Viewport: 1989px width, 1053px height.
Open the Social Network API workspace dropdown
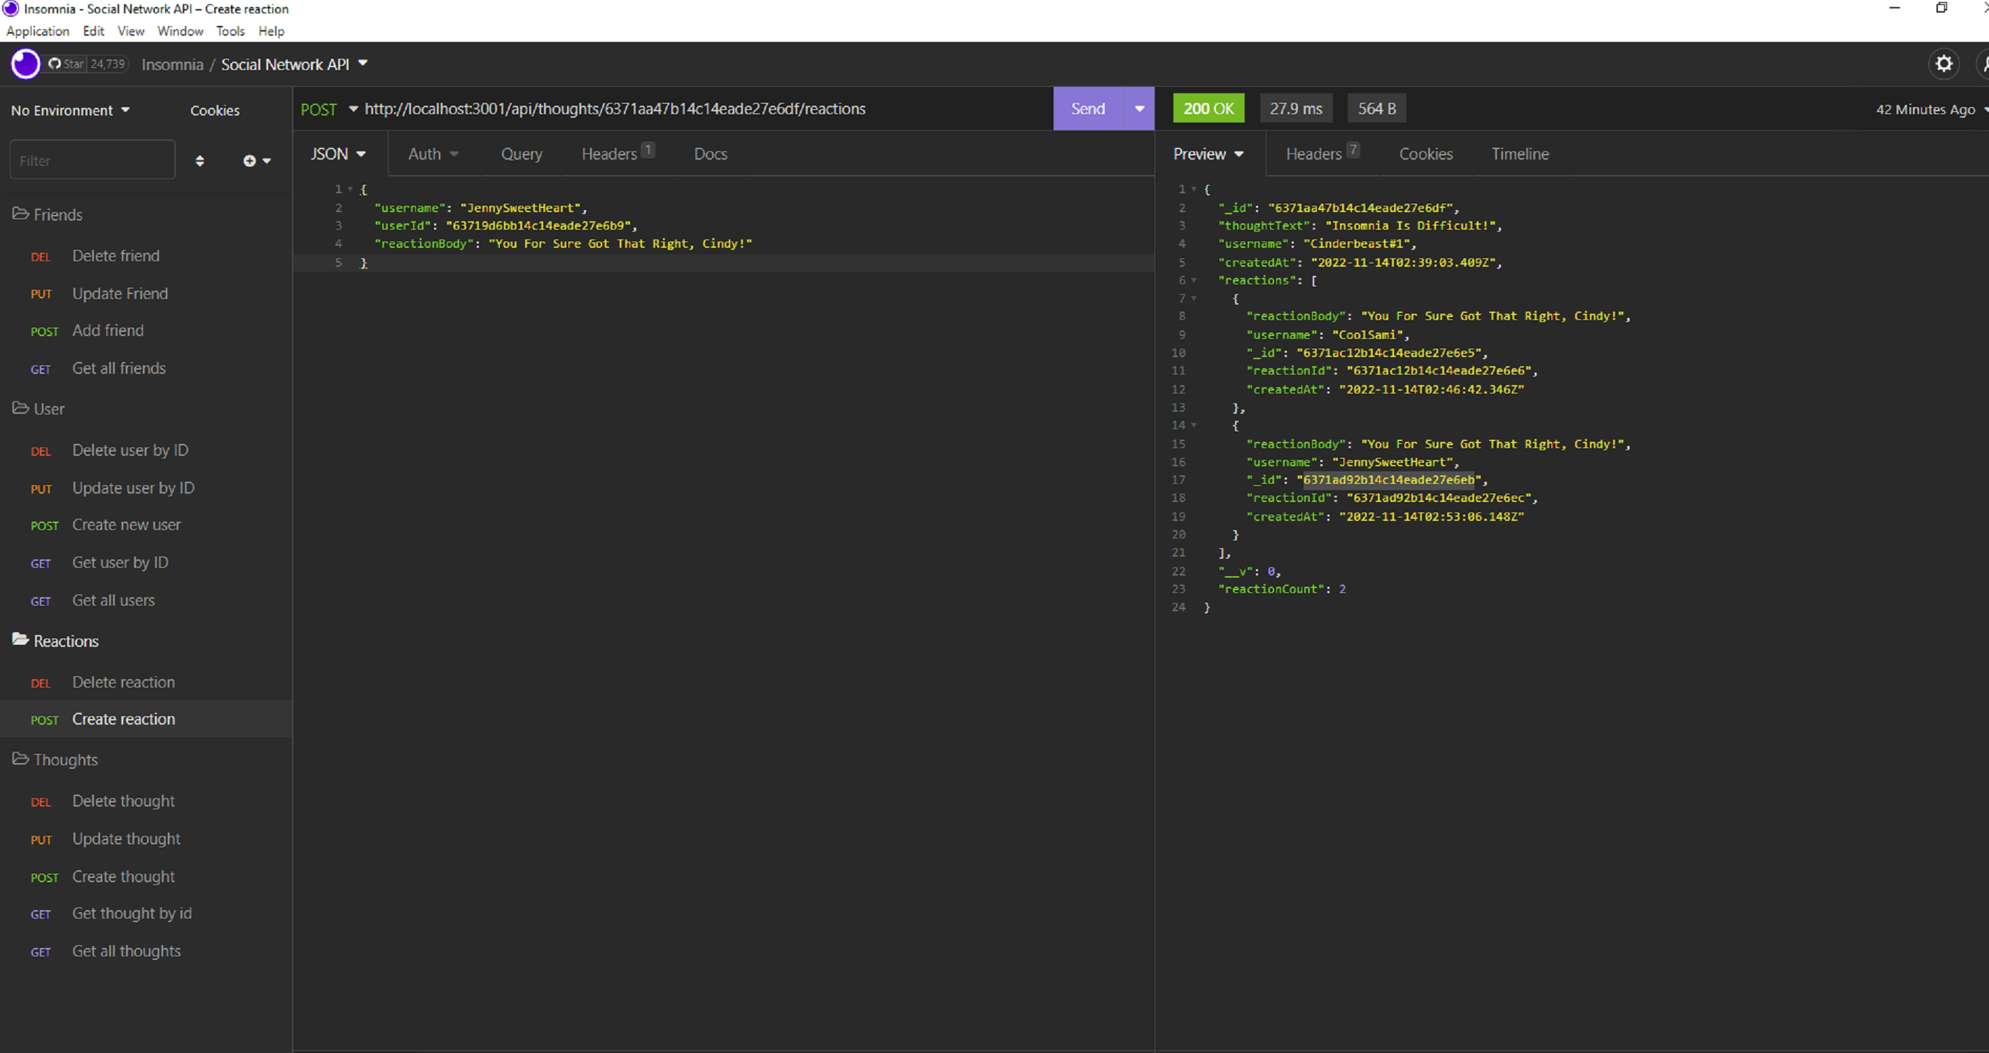[293, 64]
